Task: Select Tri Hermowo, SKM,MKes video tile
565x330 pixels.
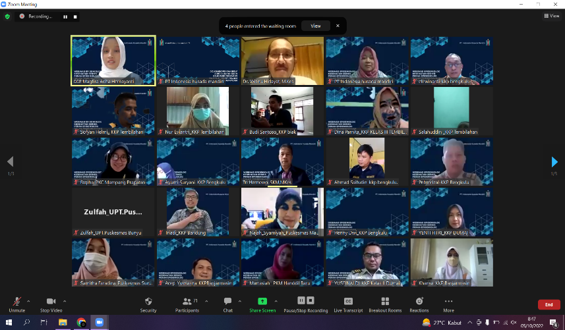Action: 282,161
